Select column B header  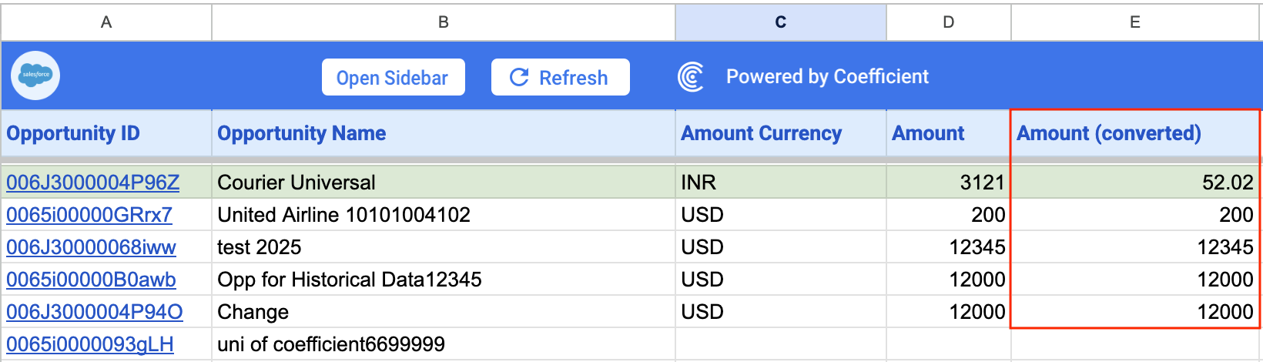(444, 22)
